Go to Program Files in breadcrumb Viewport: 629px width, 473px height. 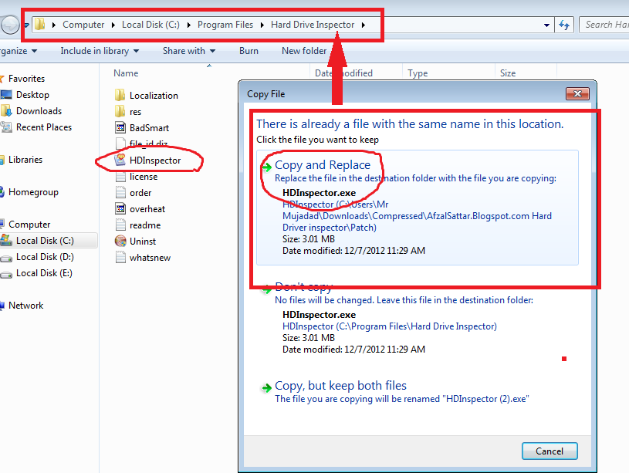225,25
